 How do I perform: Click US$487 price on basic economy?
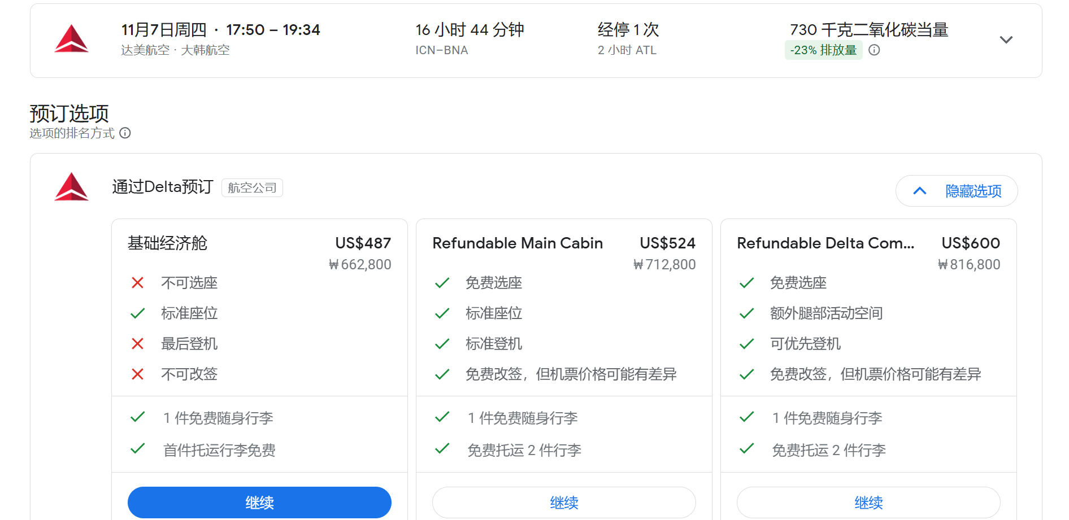(363, 243)
